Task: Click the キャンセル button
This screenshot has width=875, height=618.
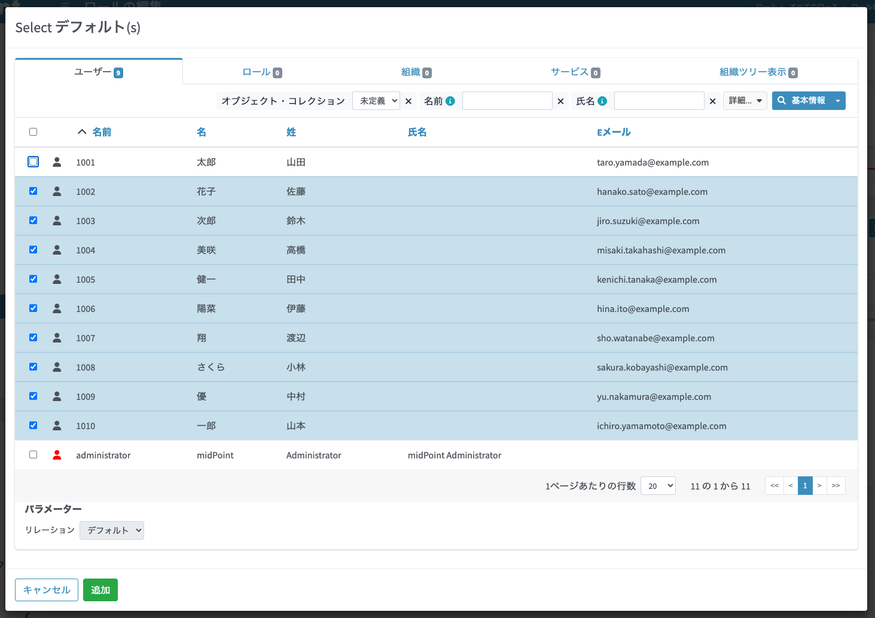Action: [x=47, y=590]
